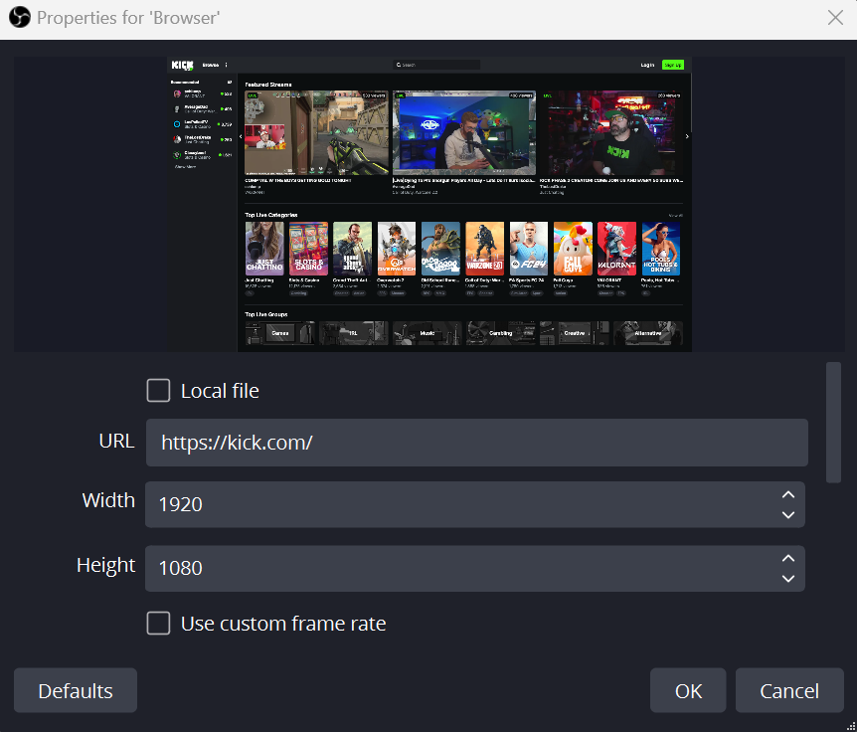Enable the Use custom frame rate checkbox

click(x=158, y=624)
